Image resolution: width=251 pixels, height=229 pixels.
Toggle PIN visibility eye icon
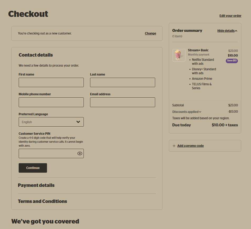point(80,153)
